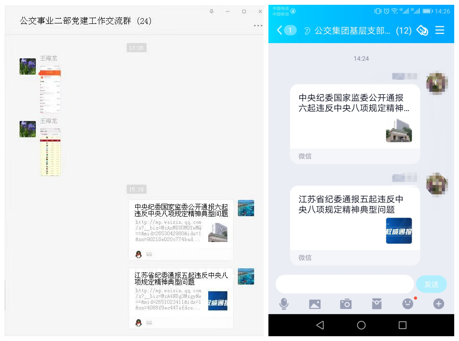Tap the Android recent apps square button

(x=402, y=325)
